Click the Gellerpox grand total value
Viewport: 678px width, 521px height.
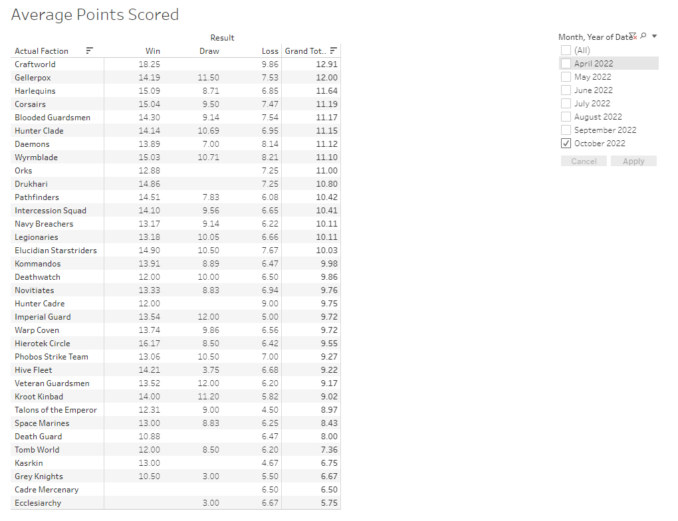326,78
